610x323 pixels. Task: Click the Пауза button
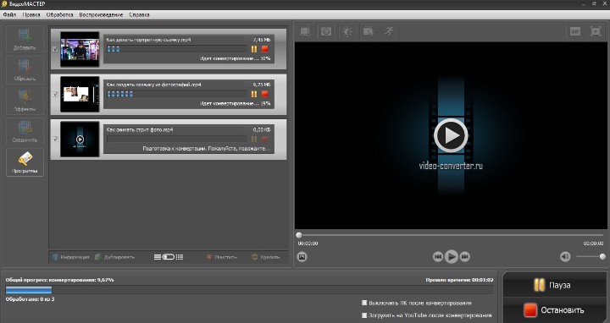pyautogui.click(x=554, y=285)
